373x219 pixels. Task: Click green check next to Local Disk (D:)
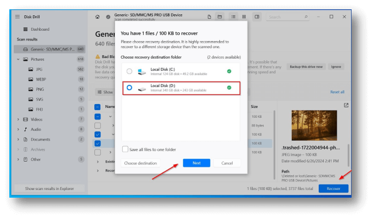coord(229,88)
